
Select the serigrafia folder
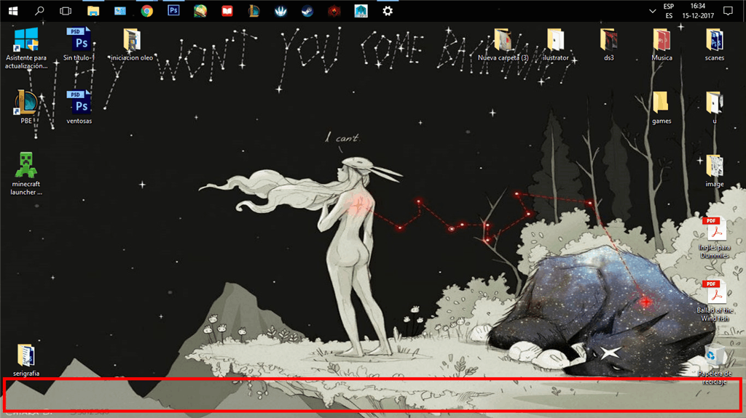[x=26, y=360]
